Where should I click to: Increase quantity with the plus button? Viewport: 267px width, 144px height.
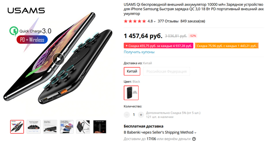(x=141, y=115)
